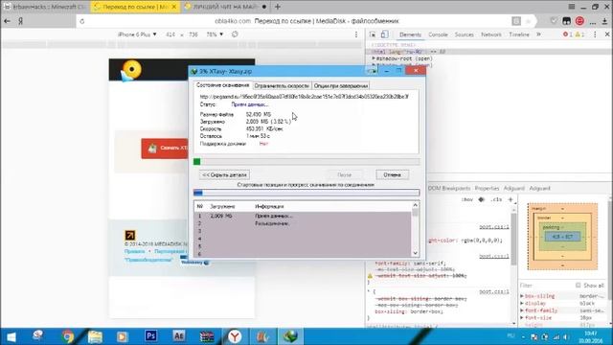Open the DOM Breakpoints tab
Viewport: 613px width, 345px height.
coord(449,188)
